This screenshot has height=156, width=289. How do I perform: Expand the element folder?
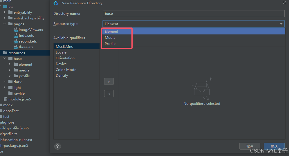tap(10, 64)
